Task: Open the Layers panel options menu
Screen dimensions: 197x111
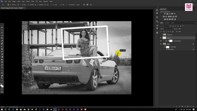Action: pyautogui.click(x=196, y=23)
